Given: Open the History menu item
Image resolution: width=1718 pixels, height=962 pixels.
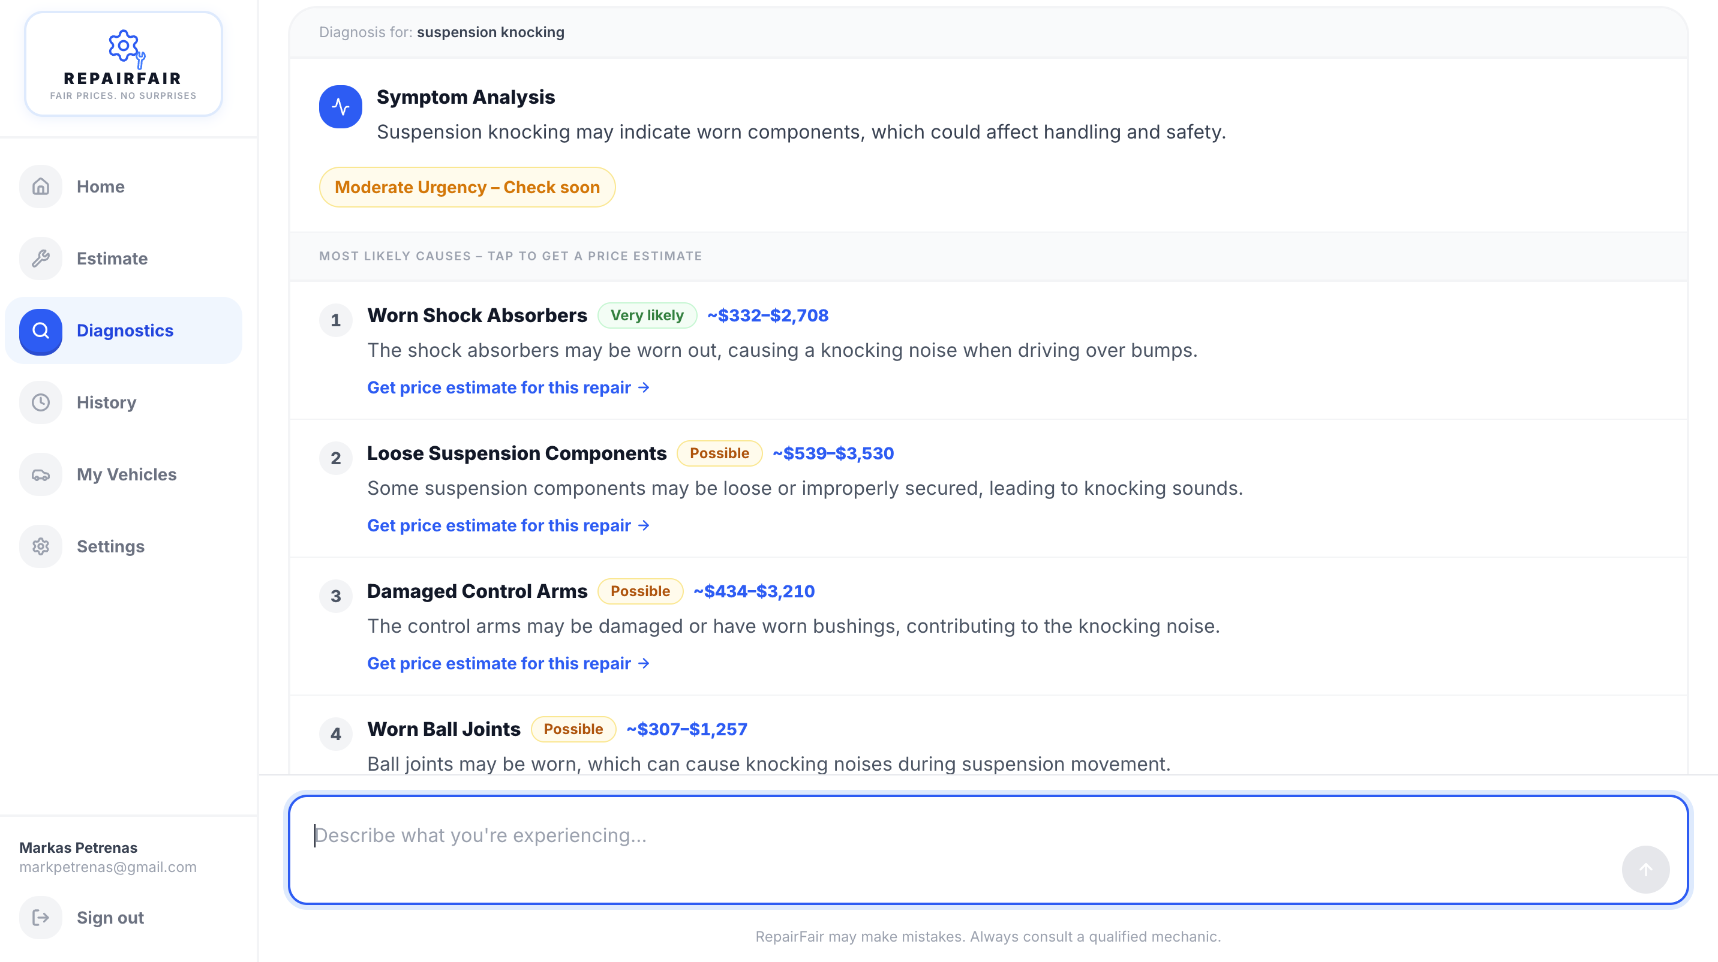Looking at the screenshot, I should point(107,402).
